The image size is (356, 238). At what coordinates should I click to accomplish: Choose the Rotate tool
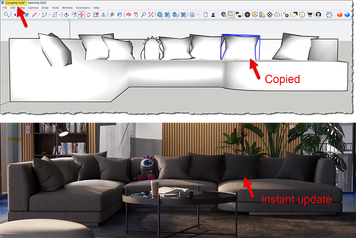click(x=89, y=15)
